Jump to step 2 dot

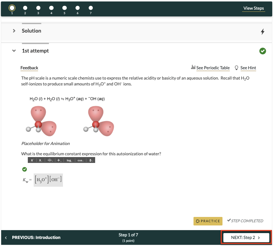click(25, 8)
